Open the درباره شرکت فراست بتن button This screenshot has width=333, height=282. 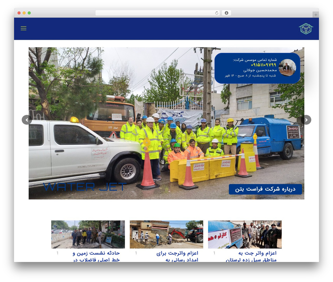click(x=265, y=189)
